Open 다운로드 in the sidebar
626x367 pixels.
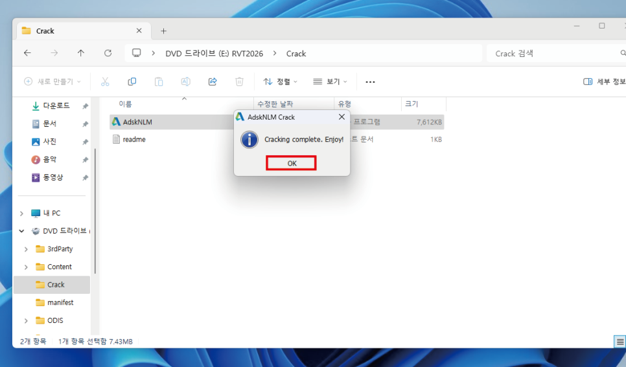pos(56,106)
